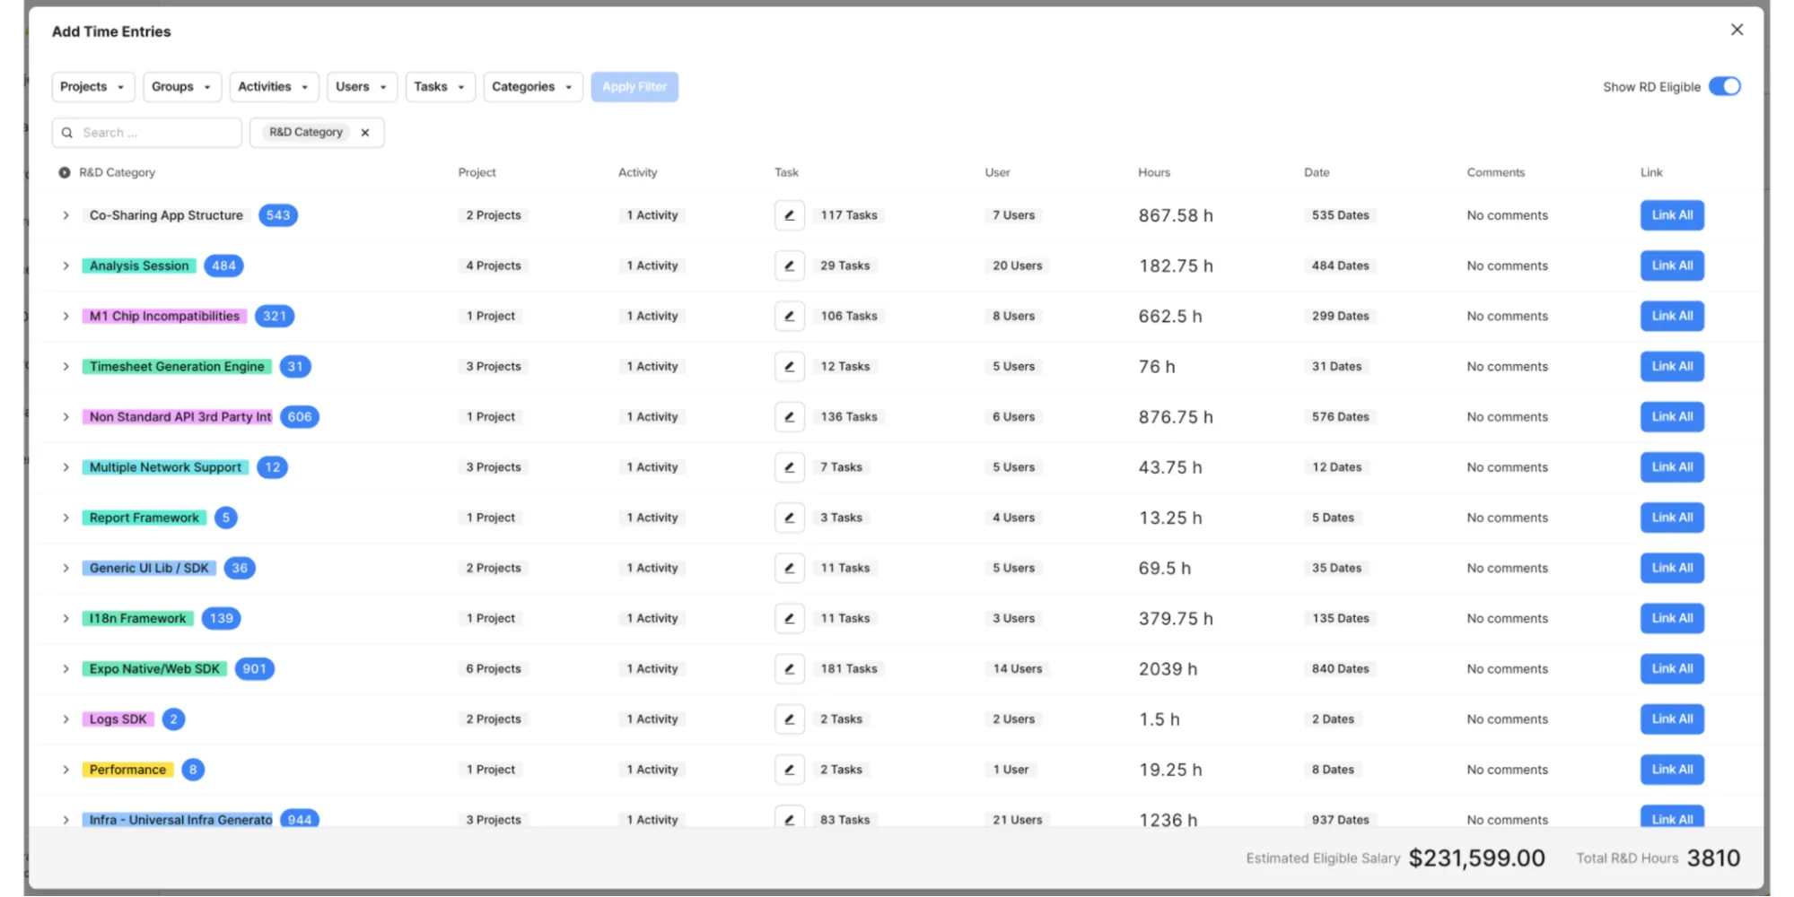Image resolution: width=1794 pixels, height=897 pixels.
Task: Edit tasks for Report Framework
Action: click(790, 518)
